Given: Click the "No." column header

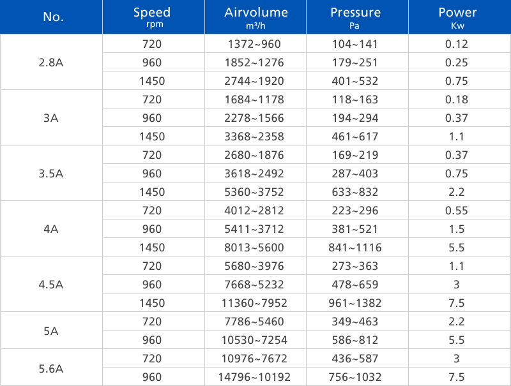Looking at the screenshot, I should 54,17.
